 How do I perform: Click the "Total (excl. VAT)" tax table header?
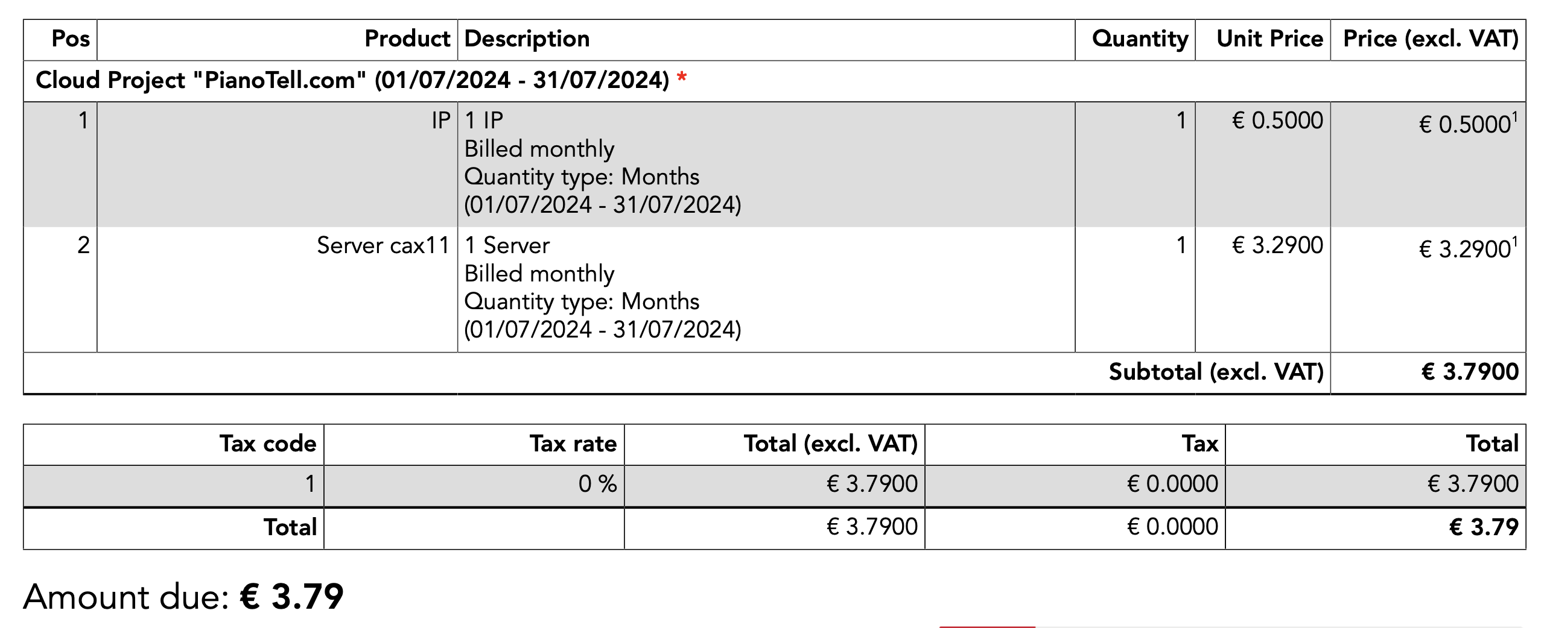tap(830, 444)
